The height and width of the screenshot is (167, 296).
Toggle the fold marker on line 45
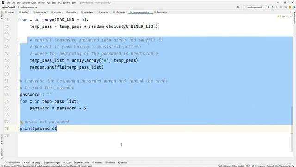(x=18, y=40)
